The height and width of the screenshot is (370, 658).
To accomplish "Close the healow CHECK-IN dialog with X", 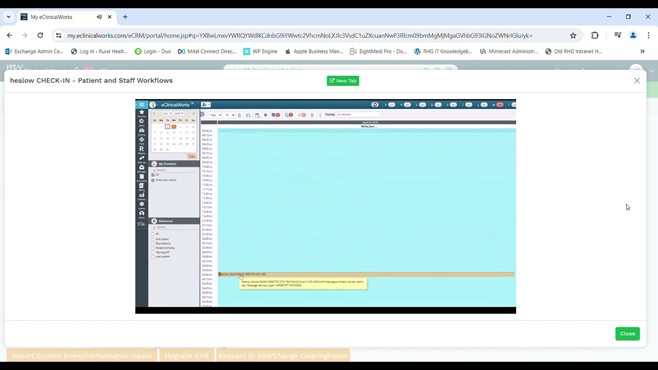I will click(637, 81).
